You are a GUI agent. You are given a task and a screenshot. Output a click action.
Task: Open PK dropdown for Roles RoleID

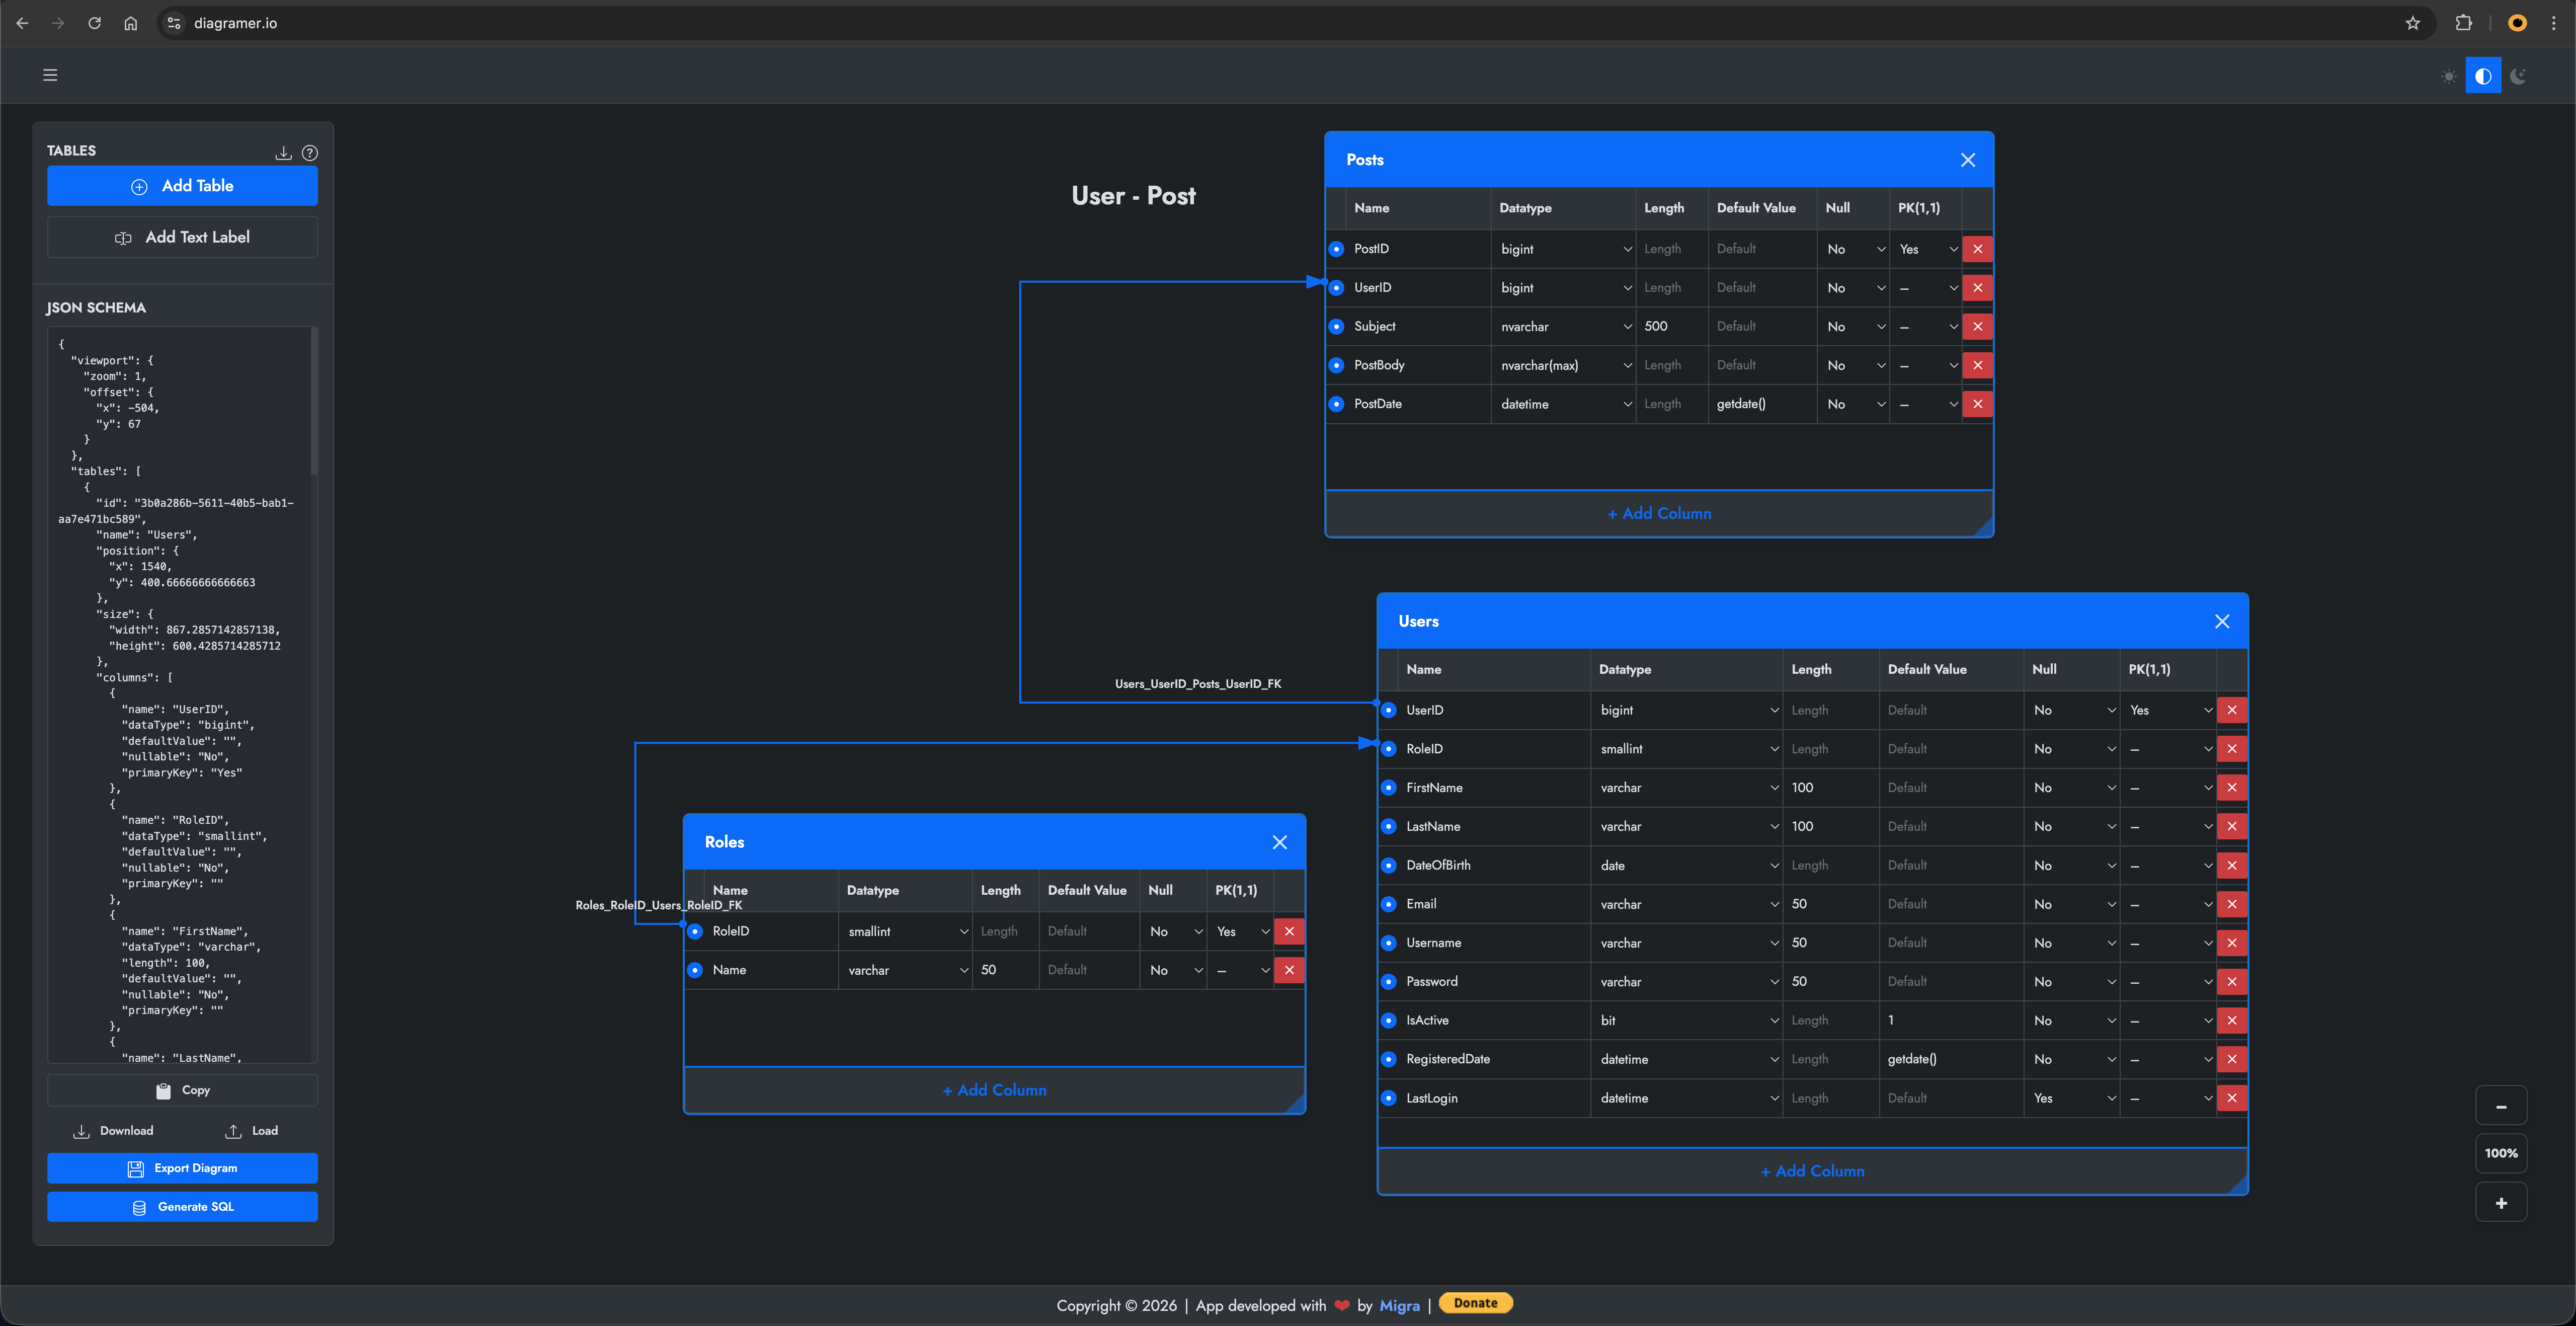click(x=1241, y=931)
